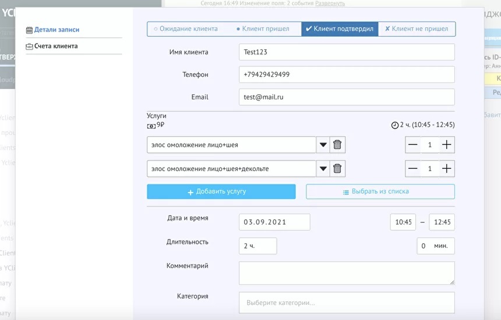
Task: Click quantity value of 'лицо+шея+декольте' row
Action: point(430,169)
